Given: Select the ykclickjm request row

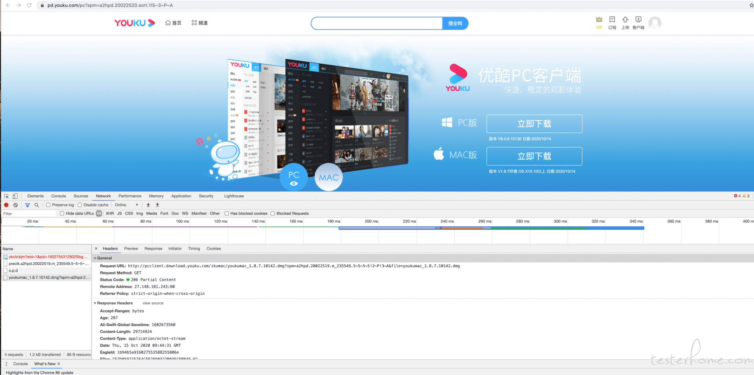Looking at the screenshot, I should pos(46,257).
